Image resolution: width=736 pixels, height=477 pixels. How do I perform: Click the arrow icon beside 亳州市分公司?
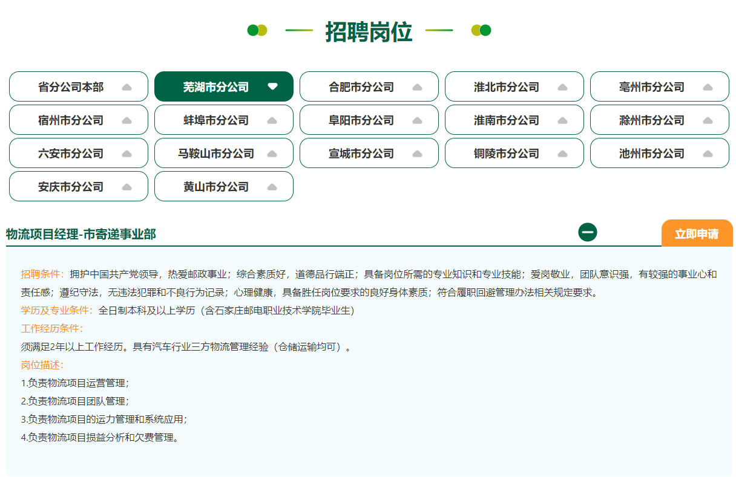pyautogui.click(x=708, y=87)
